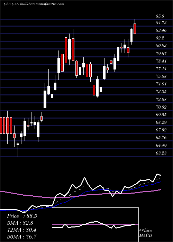The width and height of the screenshot is (173, 242).
Task: Click the 75.88 price axis label
Action: [x=161, y=76]
